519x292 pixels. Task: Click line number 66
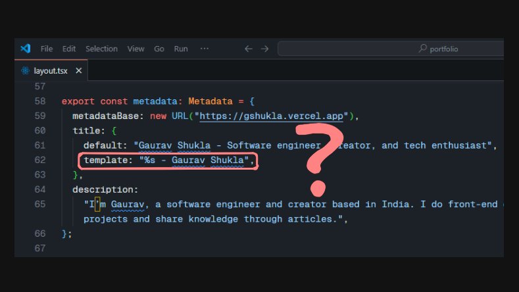click(40, 233)
